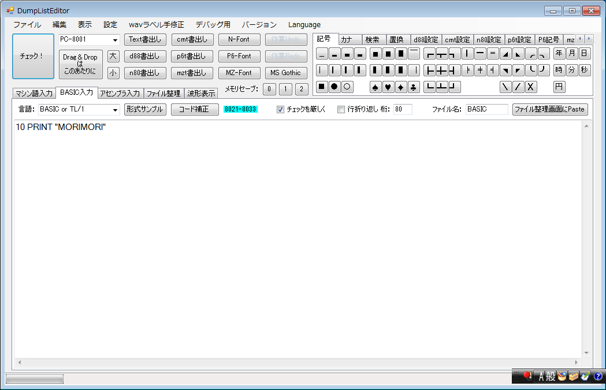Click the large チェック！ button

34,57
